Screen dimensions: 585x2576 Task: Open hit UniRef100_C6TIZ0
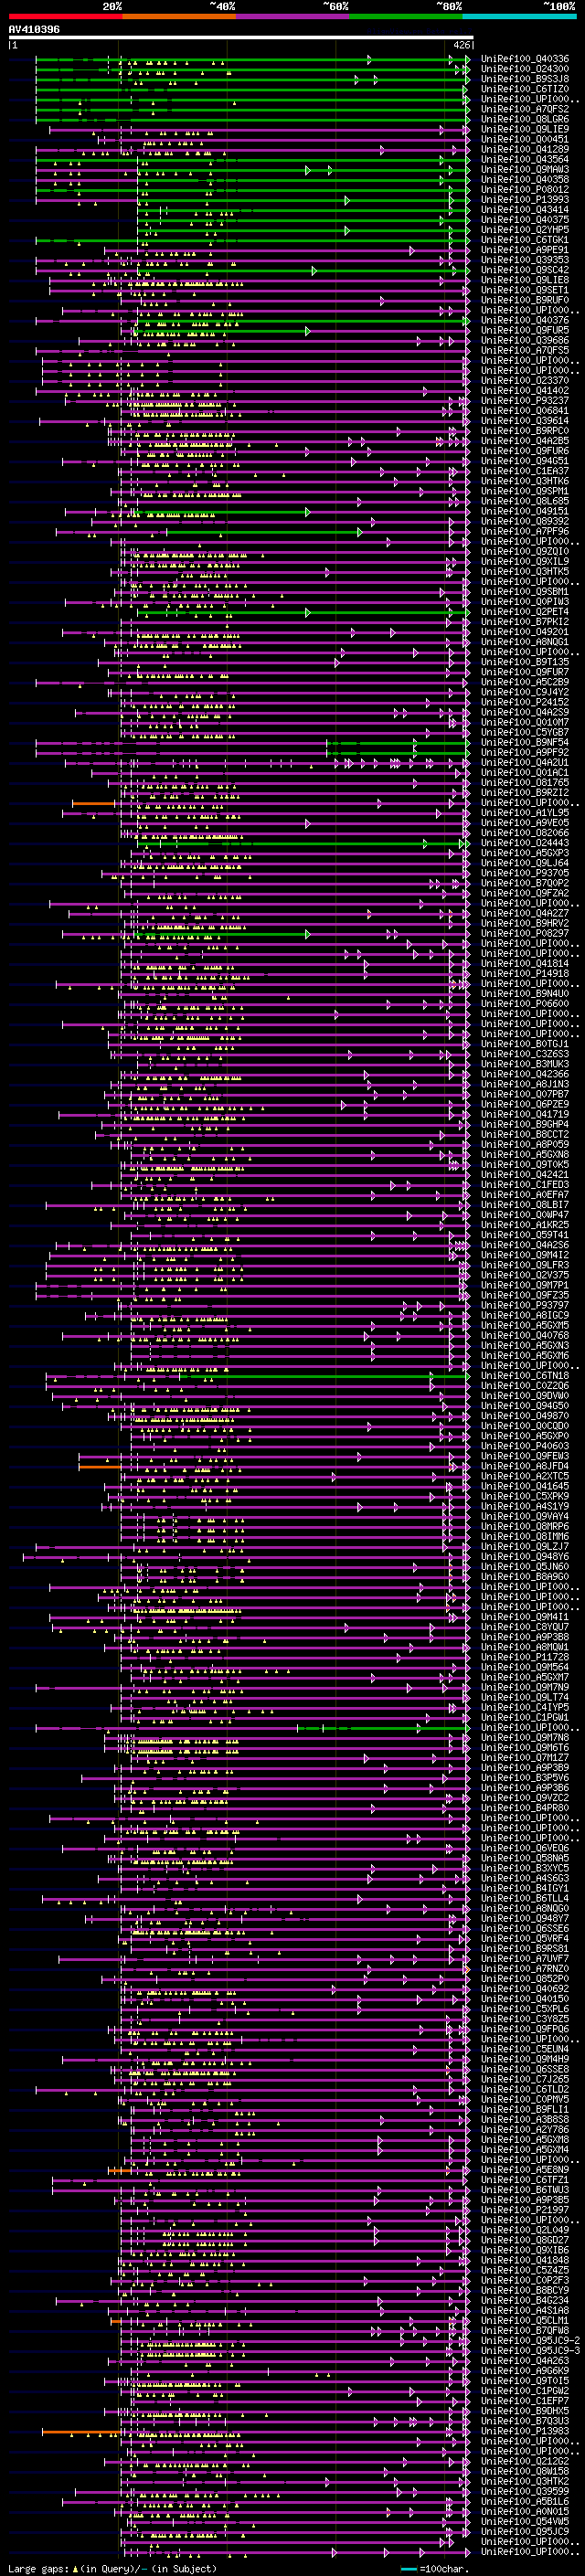click(x=524, y=89)
